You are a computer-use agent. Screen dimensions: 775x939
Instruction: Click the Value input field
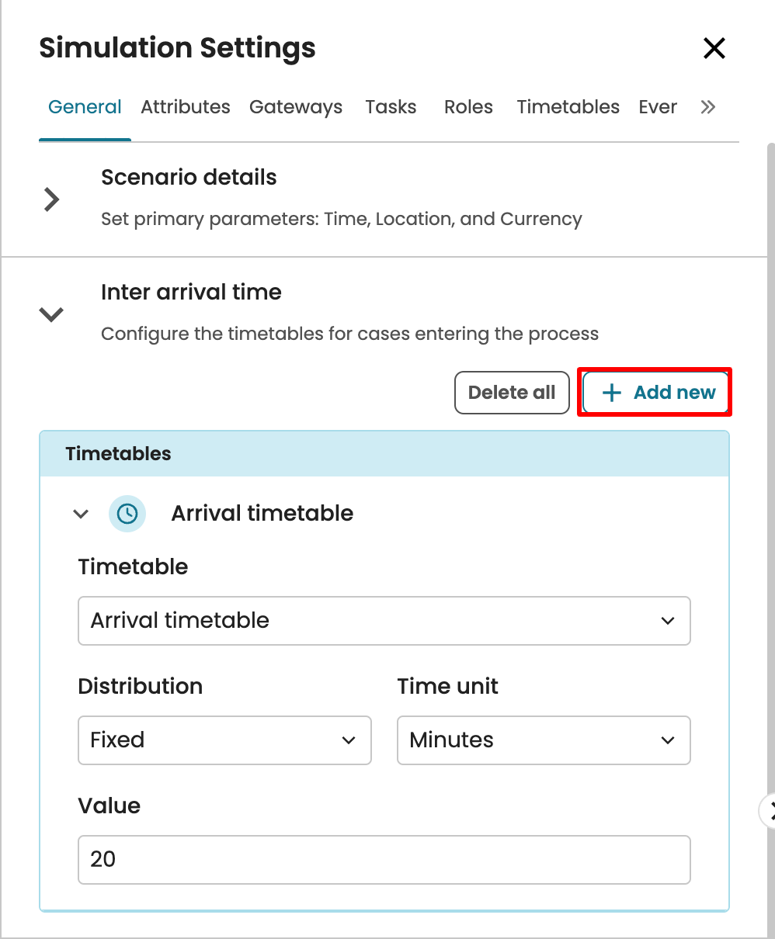click(384, 859)
